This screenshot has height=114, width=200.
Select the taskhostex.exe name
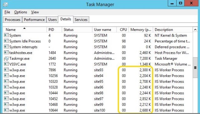pos(21,53)
